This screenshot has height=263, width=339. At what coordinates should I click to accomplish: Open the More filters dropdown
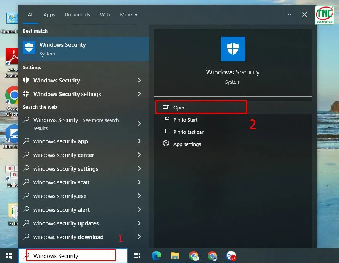[x=129, y=14]
